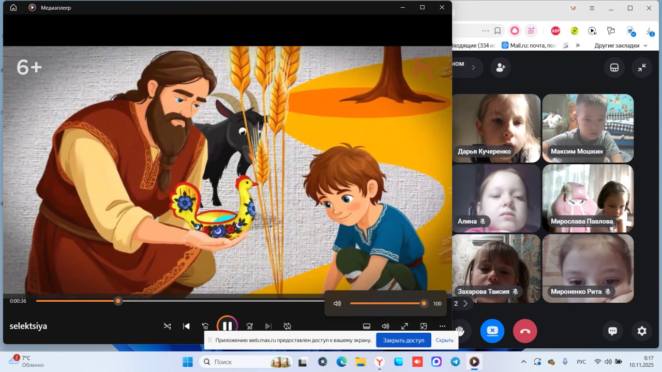Open Telegram from the Windows taskbar

(455, 362)
